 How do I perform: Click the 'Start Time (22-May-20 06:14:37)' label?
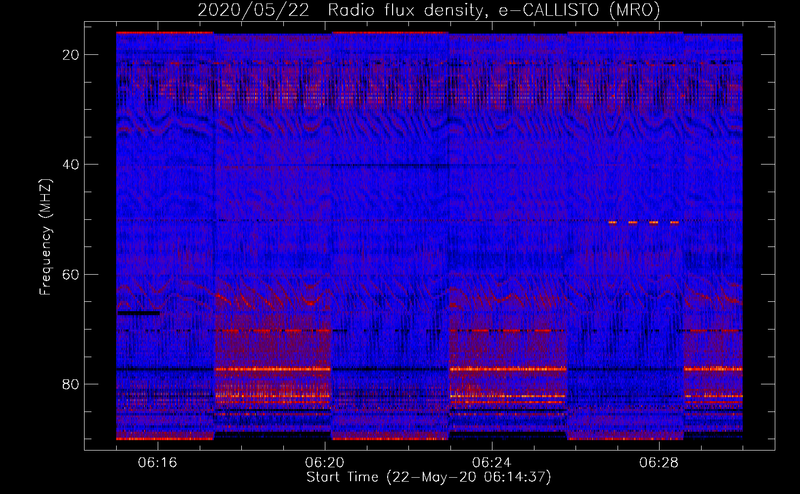428,477
